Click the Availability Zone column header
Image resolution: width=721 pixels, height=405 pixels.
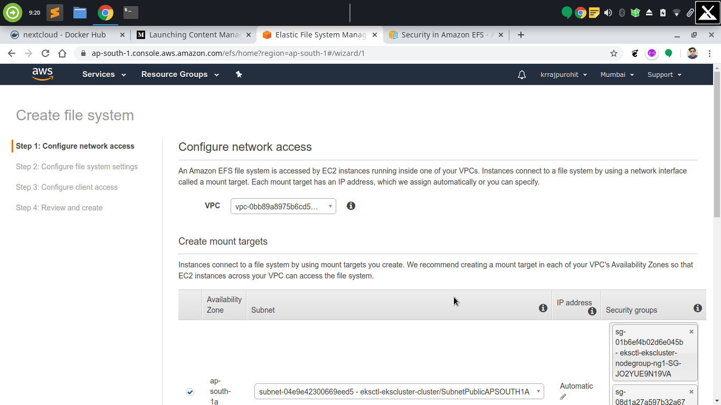pos(224,305)
